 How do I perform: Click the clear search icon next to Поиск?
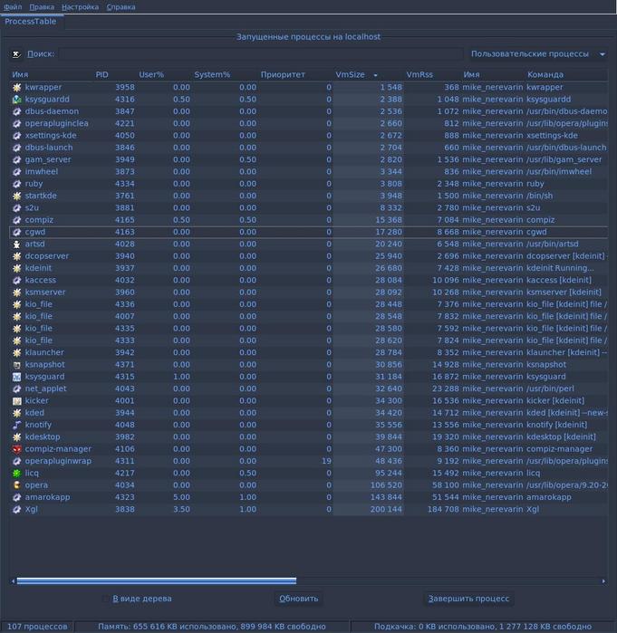tap(16, 54)
